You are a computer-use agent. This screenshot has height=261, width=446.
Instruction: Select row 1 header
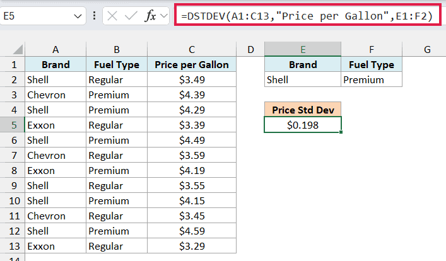[x=13, y=64]
